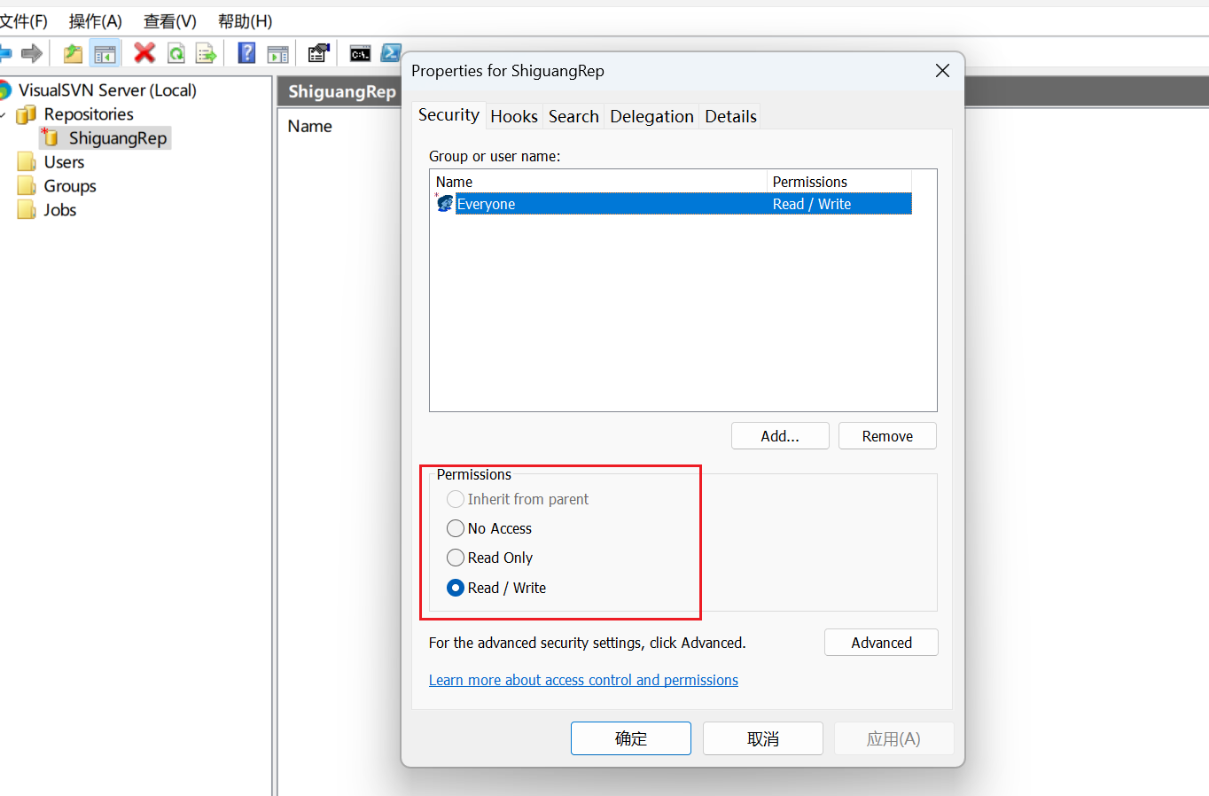Select the Groups node in the tree
The image size is (1209, 796).
tap(70, 186)
